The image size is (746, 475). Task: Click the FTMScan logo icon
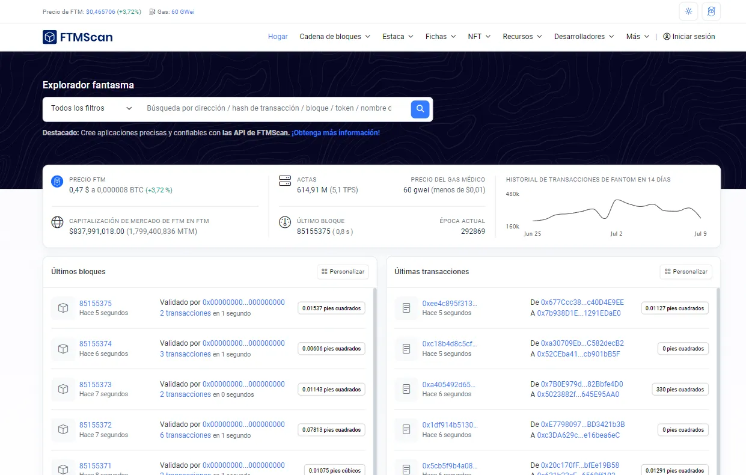(50, 37)
